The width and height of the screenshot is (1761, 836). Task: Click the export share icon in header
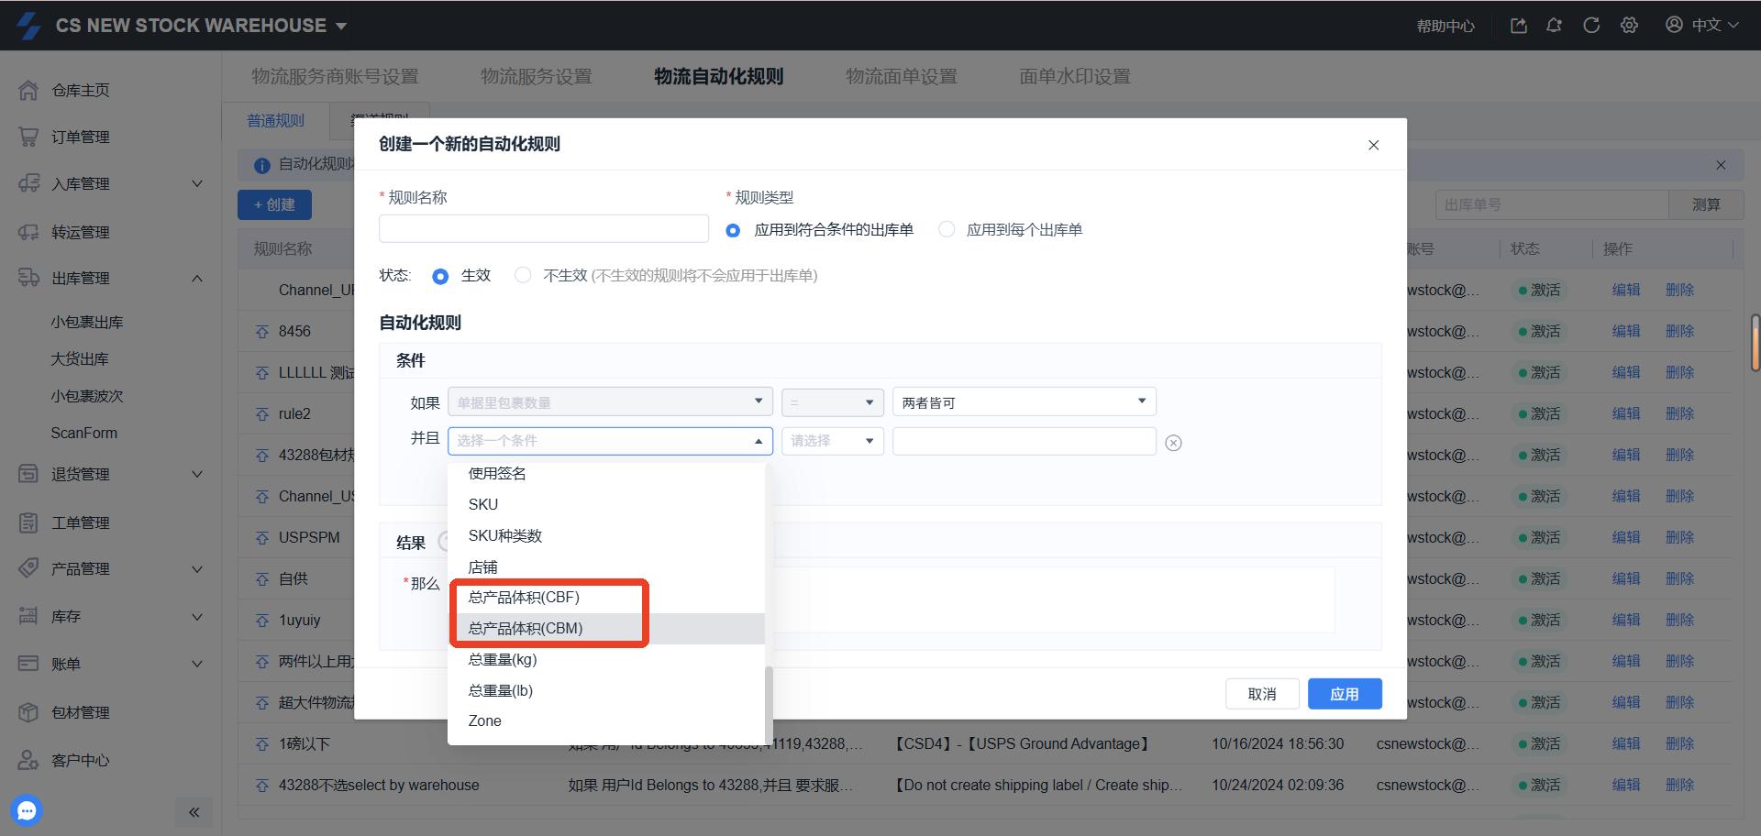coord(1519,26)
